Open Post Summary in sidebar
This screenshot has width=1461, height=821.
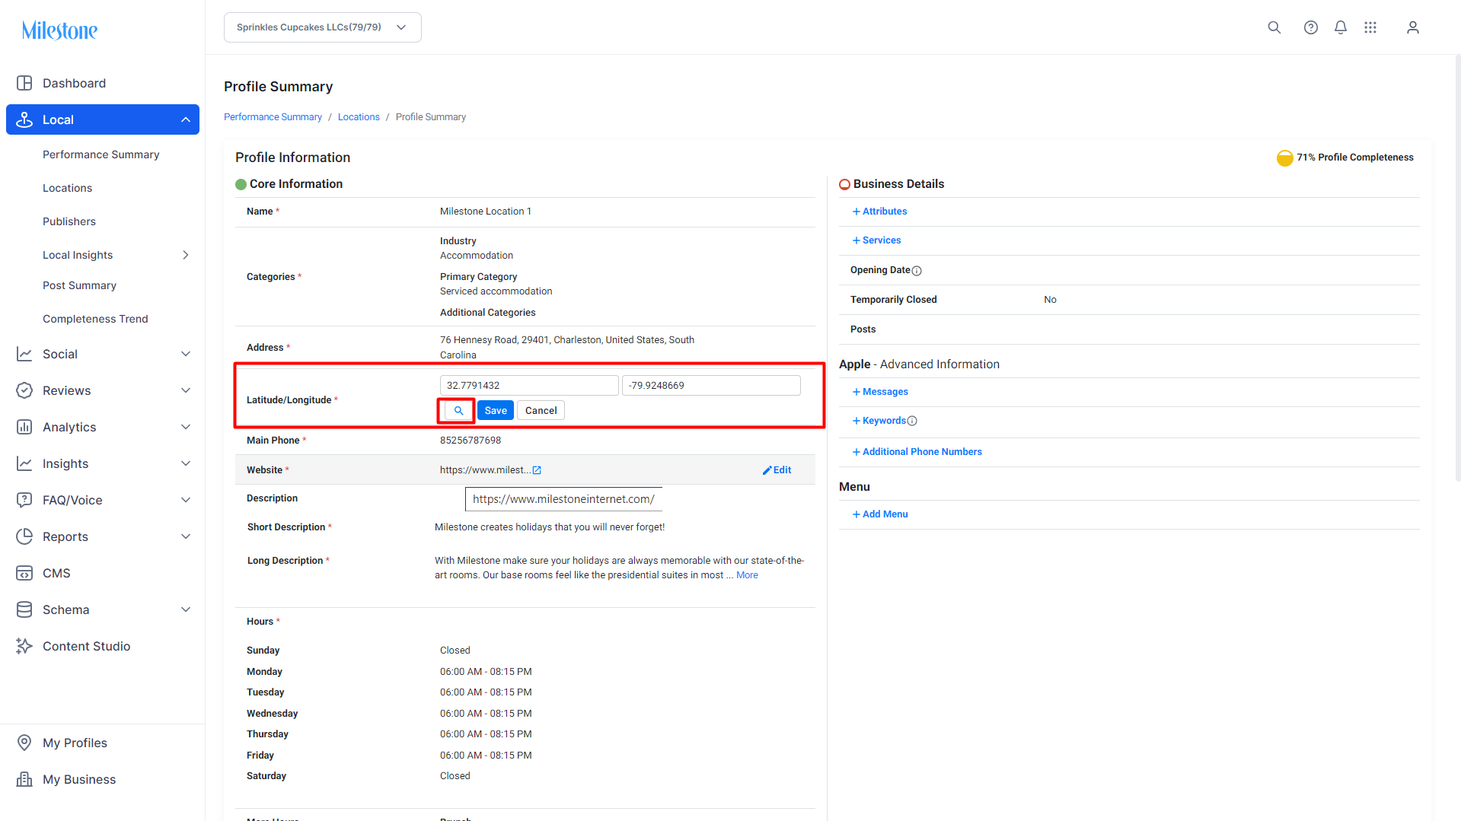[x=79, y=285]
